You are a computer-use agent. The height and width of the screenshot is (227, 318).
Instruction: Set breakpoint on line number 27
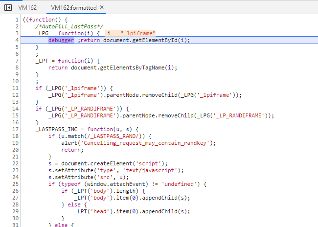[16, 198]
